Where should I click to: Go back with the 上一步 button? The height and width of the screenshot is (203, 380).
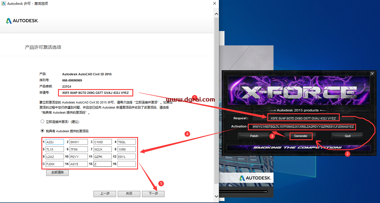click(105, 194)
